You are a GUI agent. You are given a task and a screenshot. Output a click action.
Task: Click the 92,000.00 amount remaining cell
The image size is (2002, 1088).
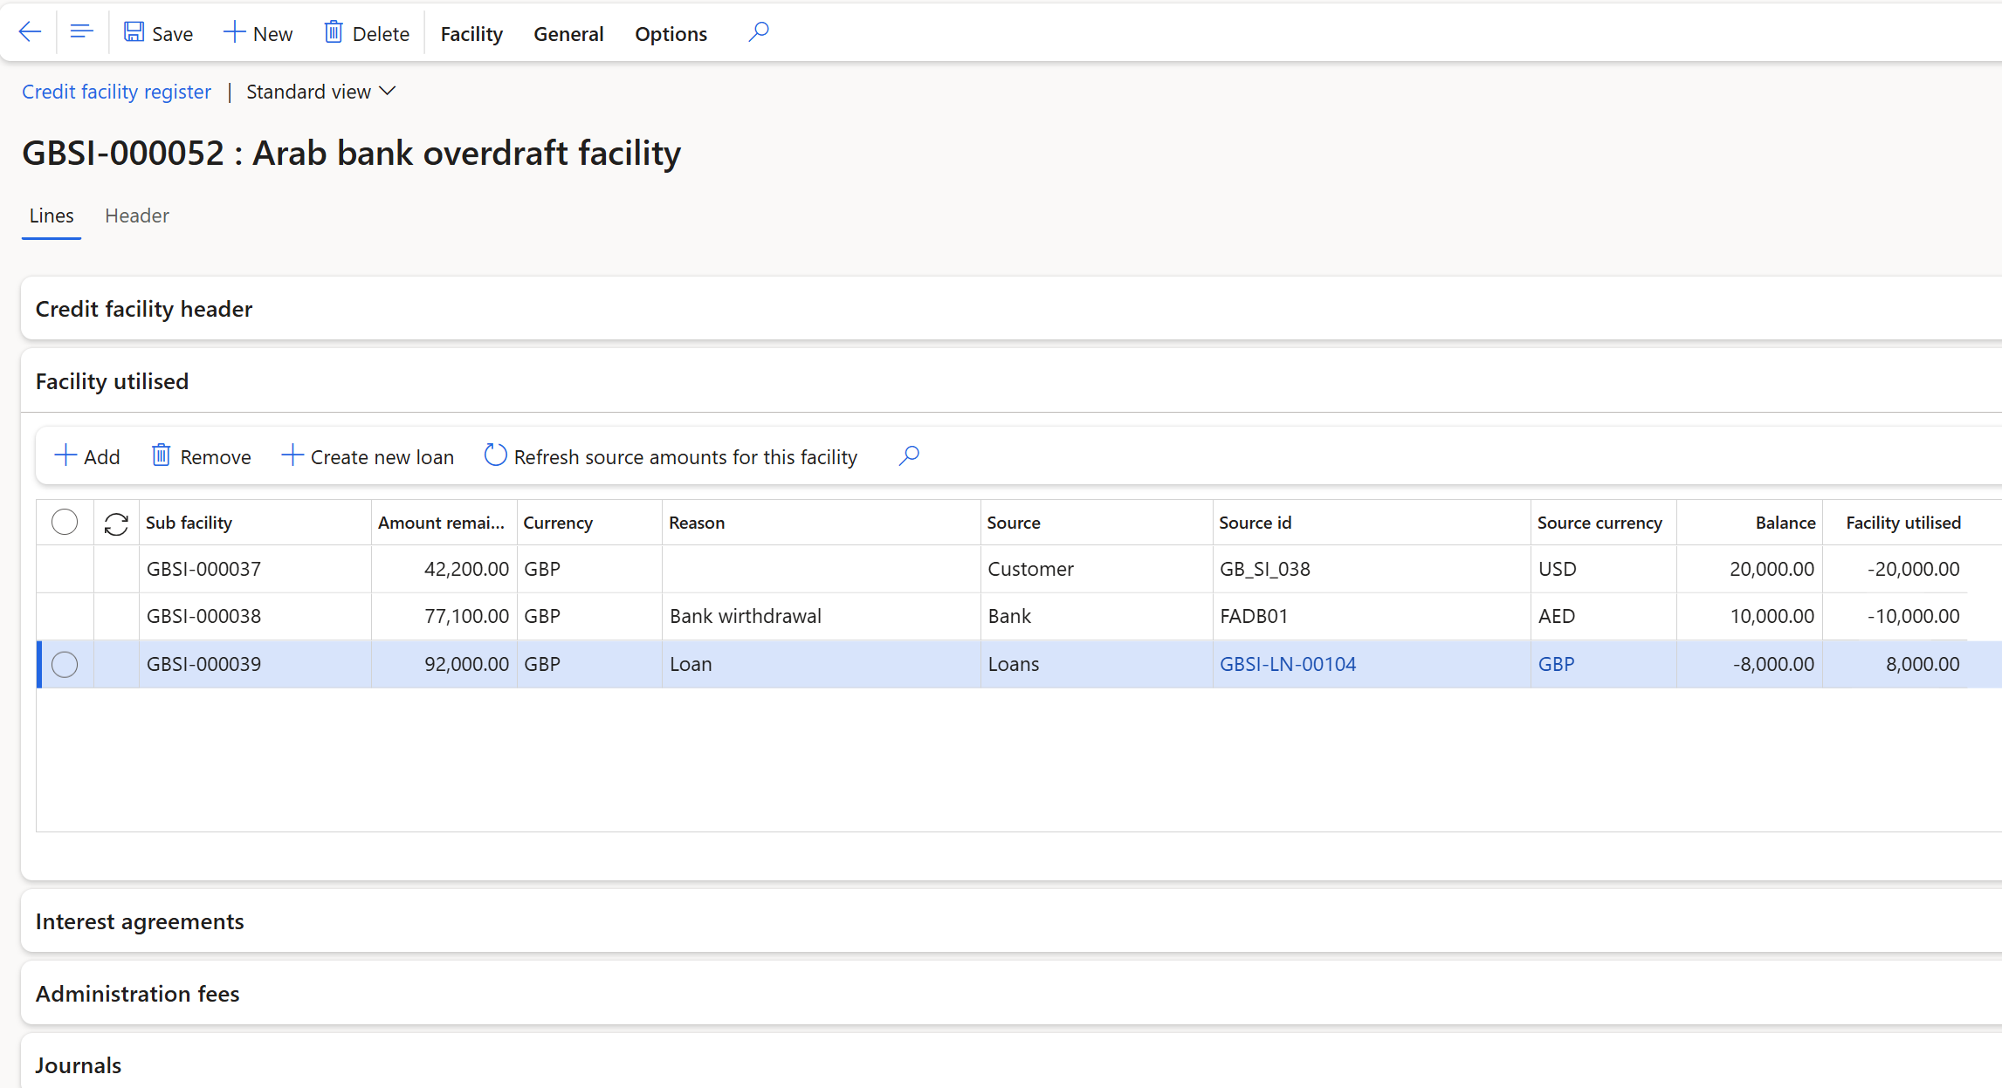click(444, 664)
